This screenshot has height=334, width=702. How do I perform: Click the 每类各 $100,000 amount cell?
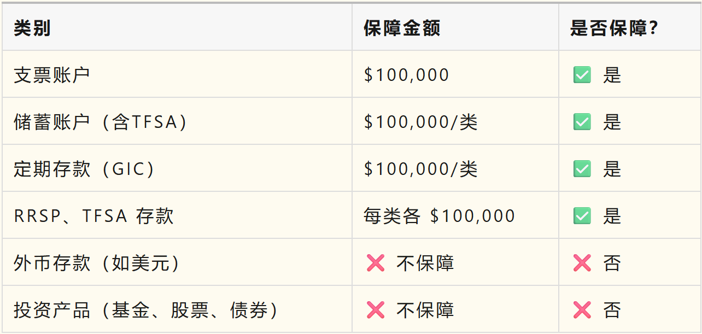tap(455, 215)
